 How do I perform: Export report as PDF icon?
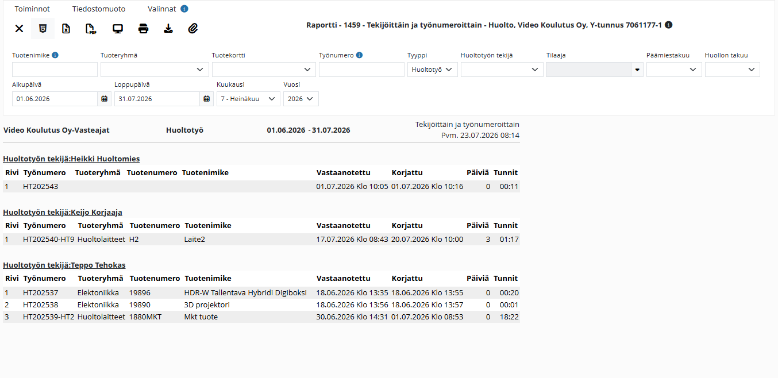(x=91, y=28)
